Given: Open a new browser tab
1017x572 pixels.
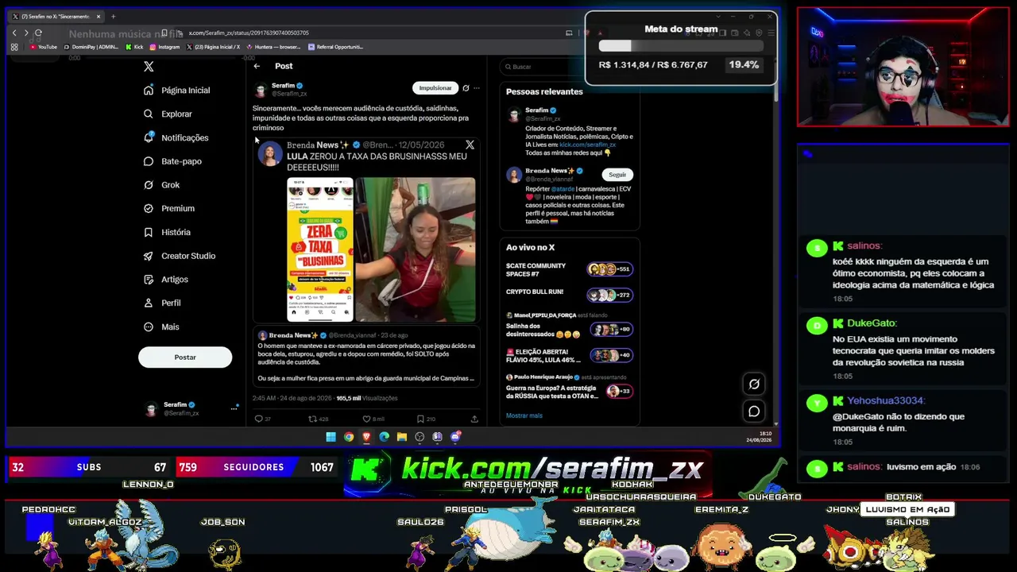Looking at the screenshot, I should pos(113,16).
